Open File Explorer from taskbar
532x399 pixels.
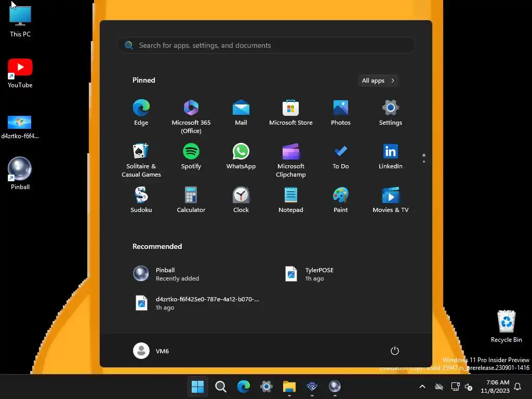click(289, 386)
